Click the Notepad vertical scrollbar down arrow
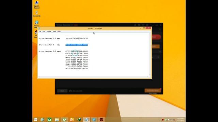218x122 pixels. [150, 75]
